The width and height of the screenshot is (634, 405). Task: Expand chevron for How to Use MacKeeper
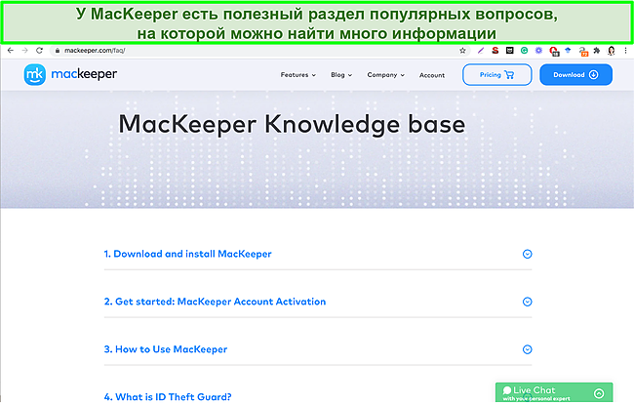pyautogui.click(x=528, y=349)
